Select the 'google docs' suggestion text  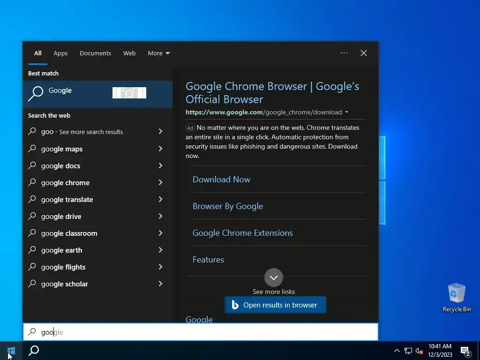point(60,166)
